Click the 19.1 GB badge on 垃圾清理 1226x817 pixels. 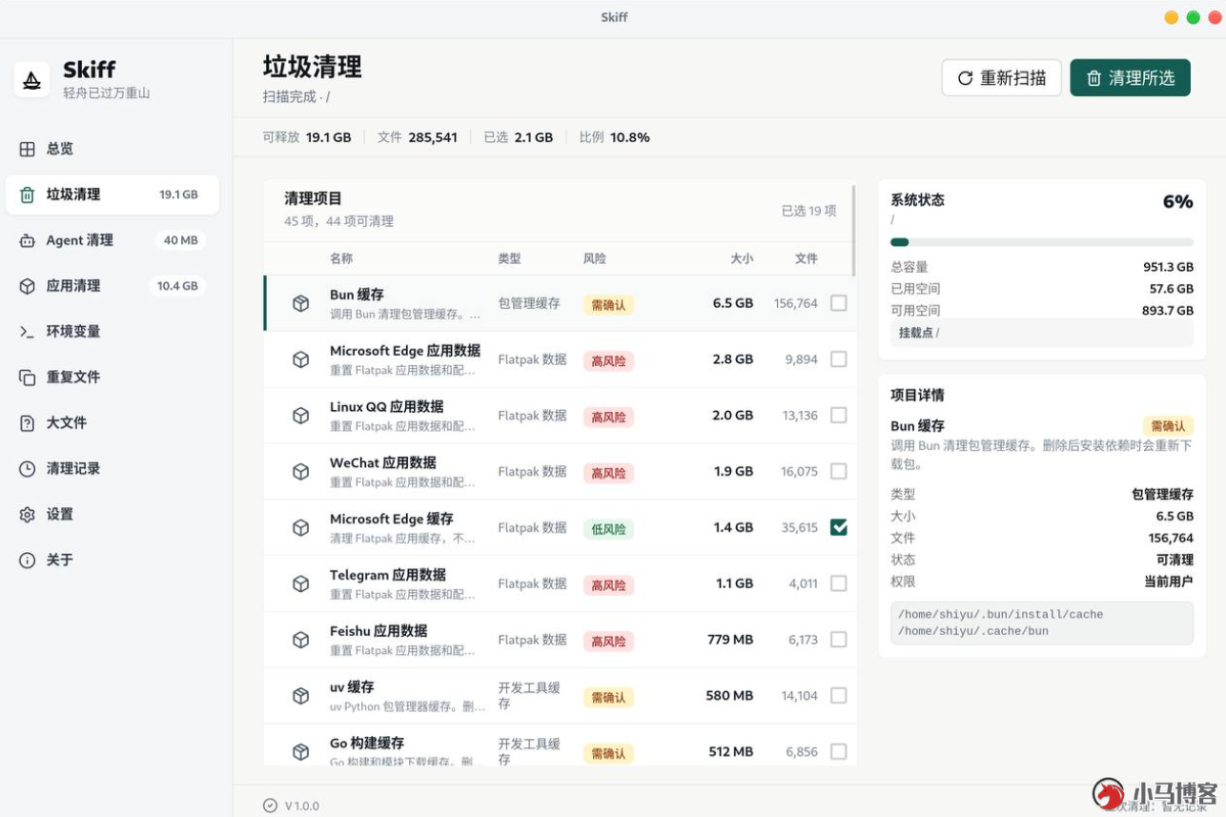click(178, 194)
